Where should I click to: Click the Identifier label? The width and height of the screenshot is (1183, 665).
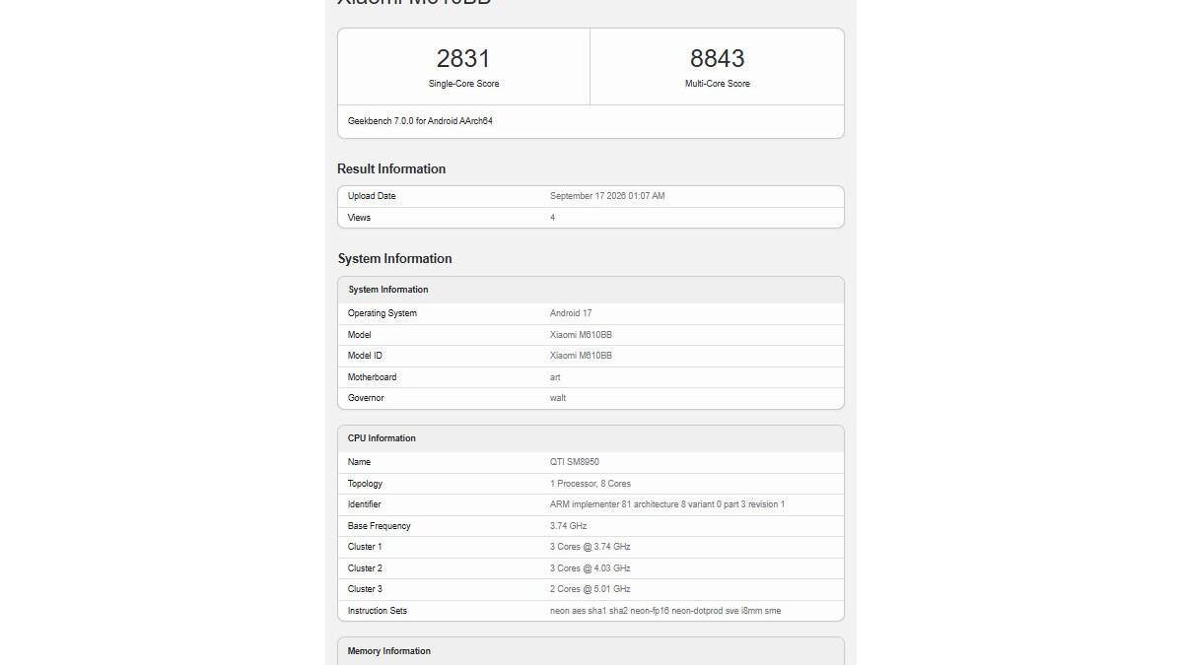(x=365, y=504)
